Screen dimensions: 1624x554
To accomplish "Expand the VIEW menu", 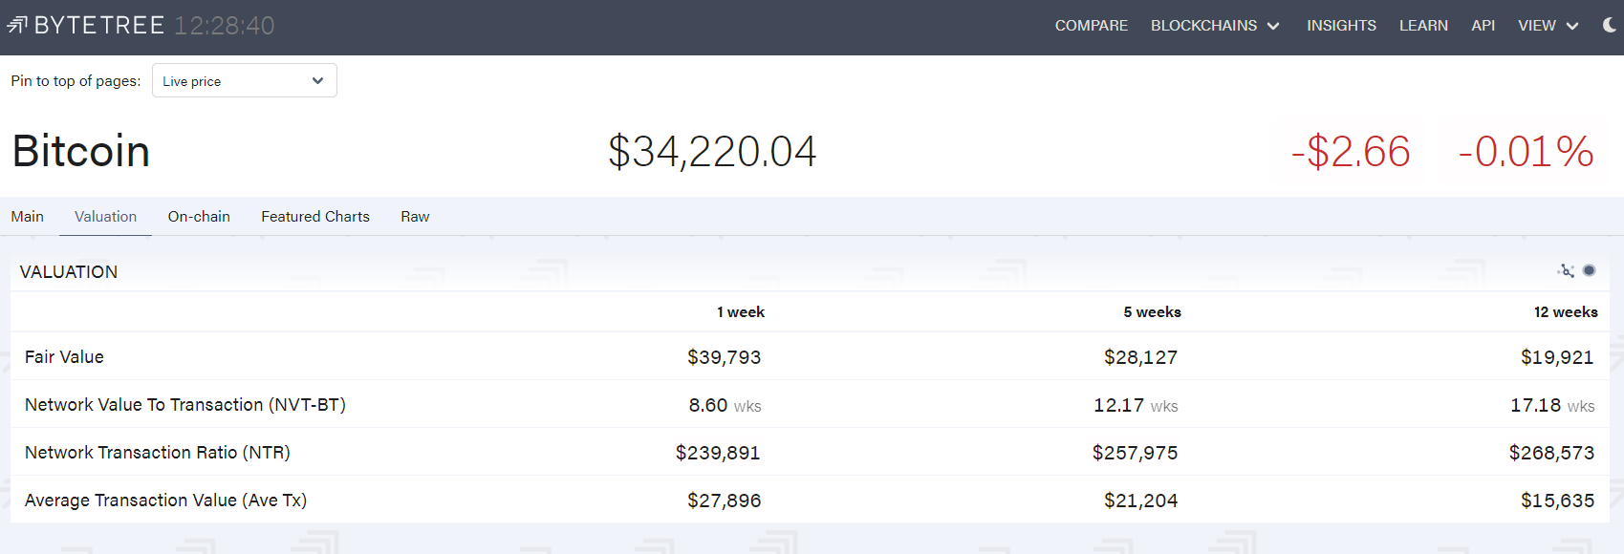I will [x=1548, y=26].
